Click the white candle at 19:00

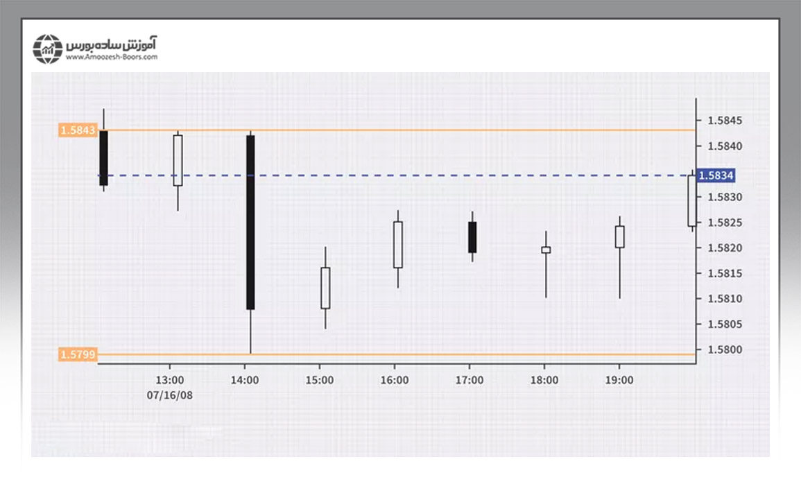pyautogui.click(x=619, y=236)
